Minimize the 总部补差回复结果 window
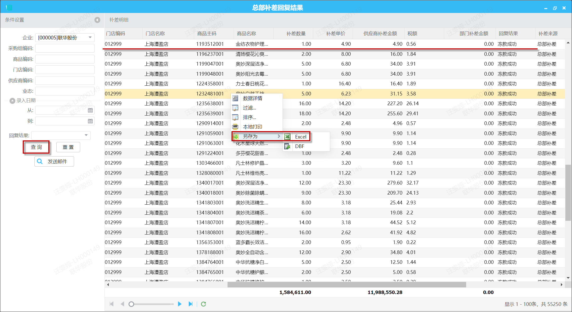The width and height of the screenshot is (572, 312). [x=546, y=8]
